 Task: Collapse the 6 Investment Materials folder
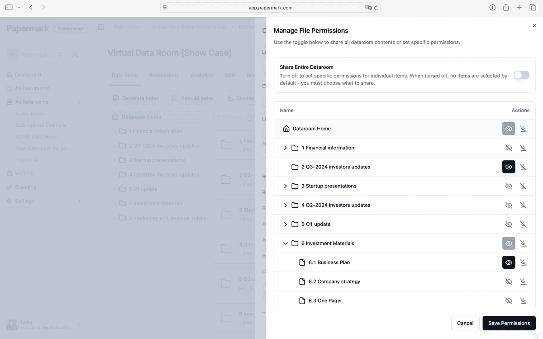coord(286,243)
